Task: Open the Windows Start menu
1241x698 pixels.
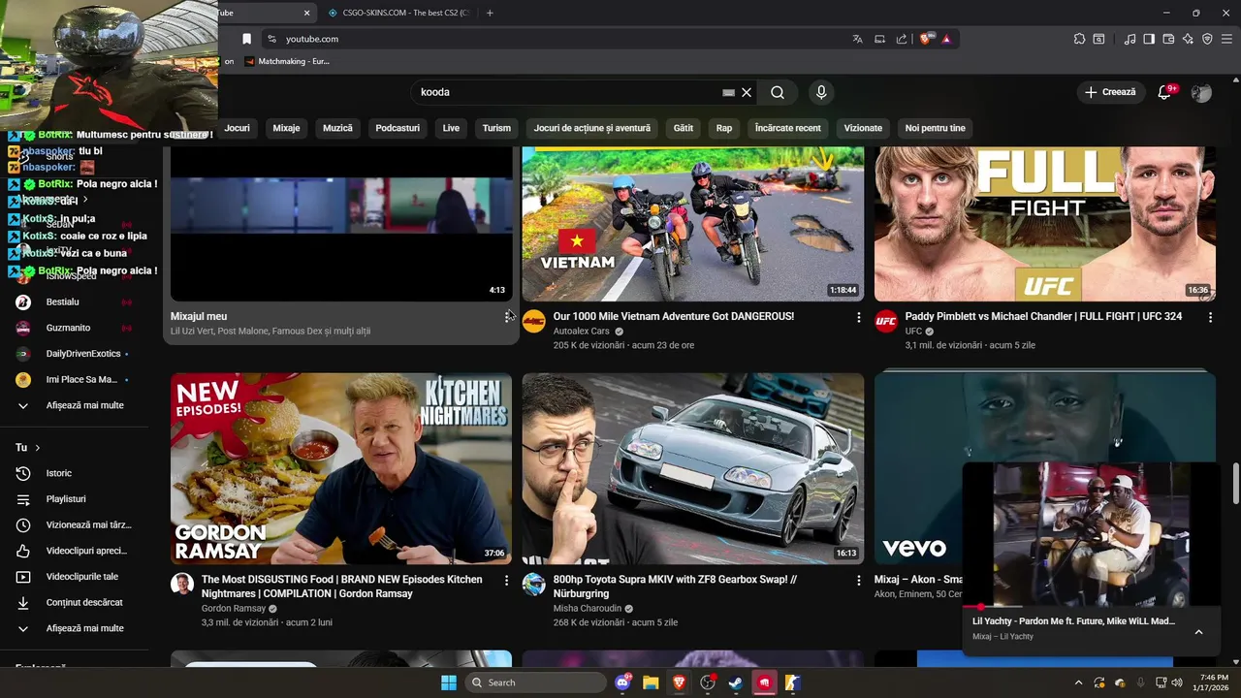Action: [x=449, y=682]
